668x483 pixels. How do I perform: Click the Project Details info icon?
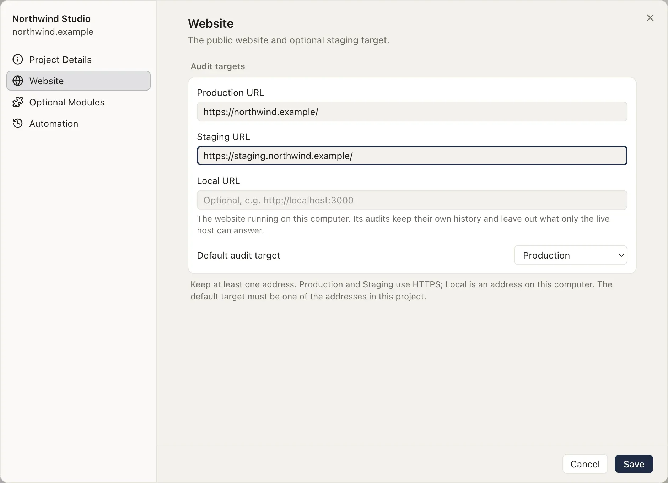click(x=18, y=59)
